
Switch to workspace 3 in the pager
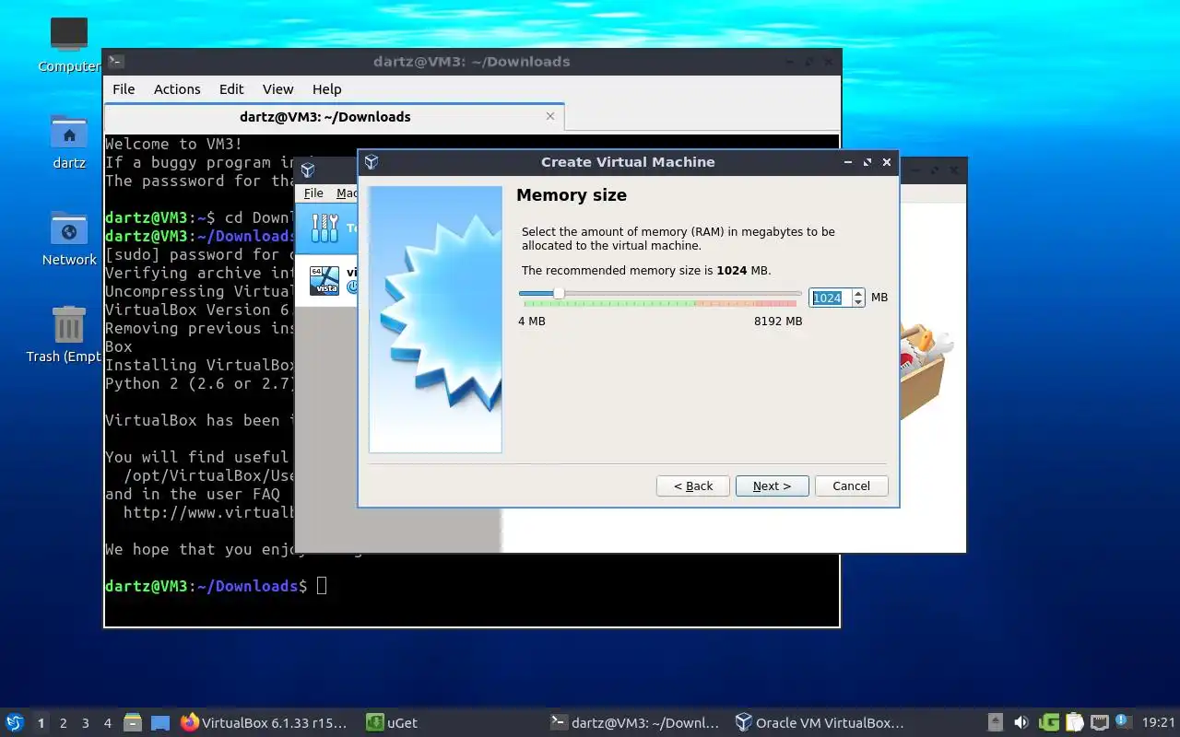tap(85, 723)
